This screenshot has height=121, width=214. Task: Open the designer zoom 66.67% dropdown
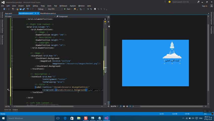tap(118, 106)
